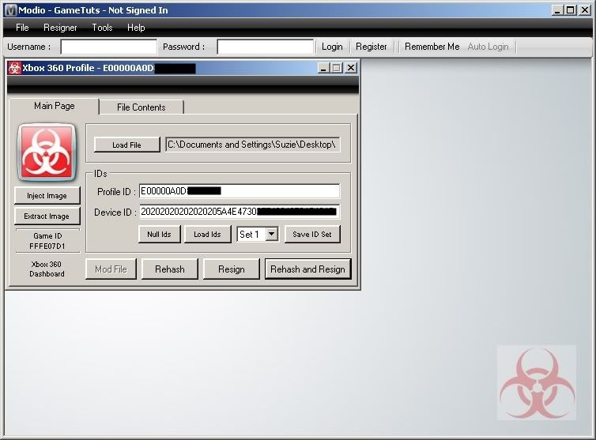
Task: Open the Tools menu
Action: (102, 28)
